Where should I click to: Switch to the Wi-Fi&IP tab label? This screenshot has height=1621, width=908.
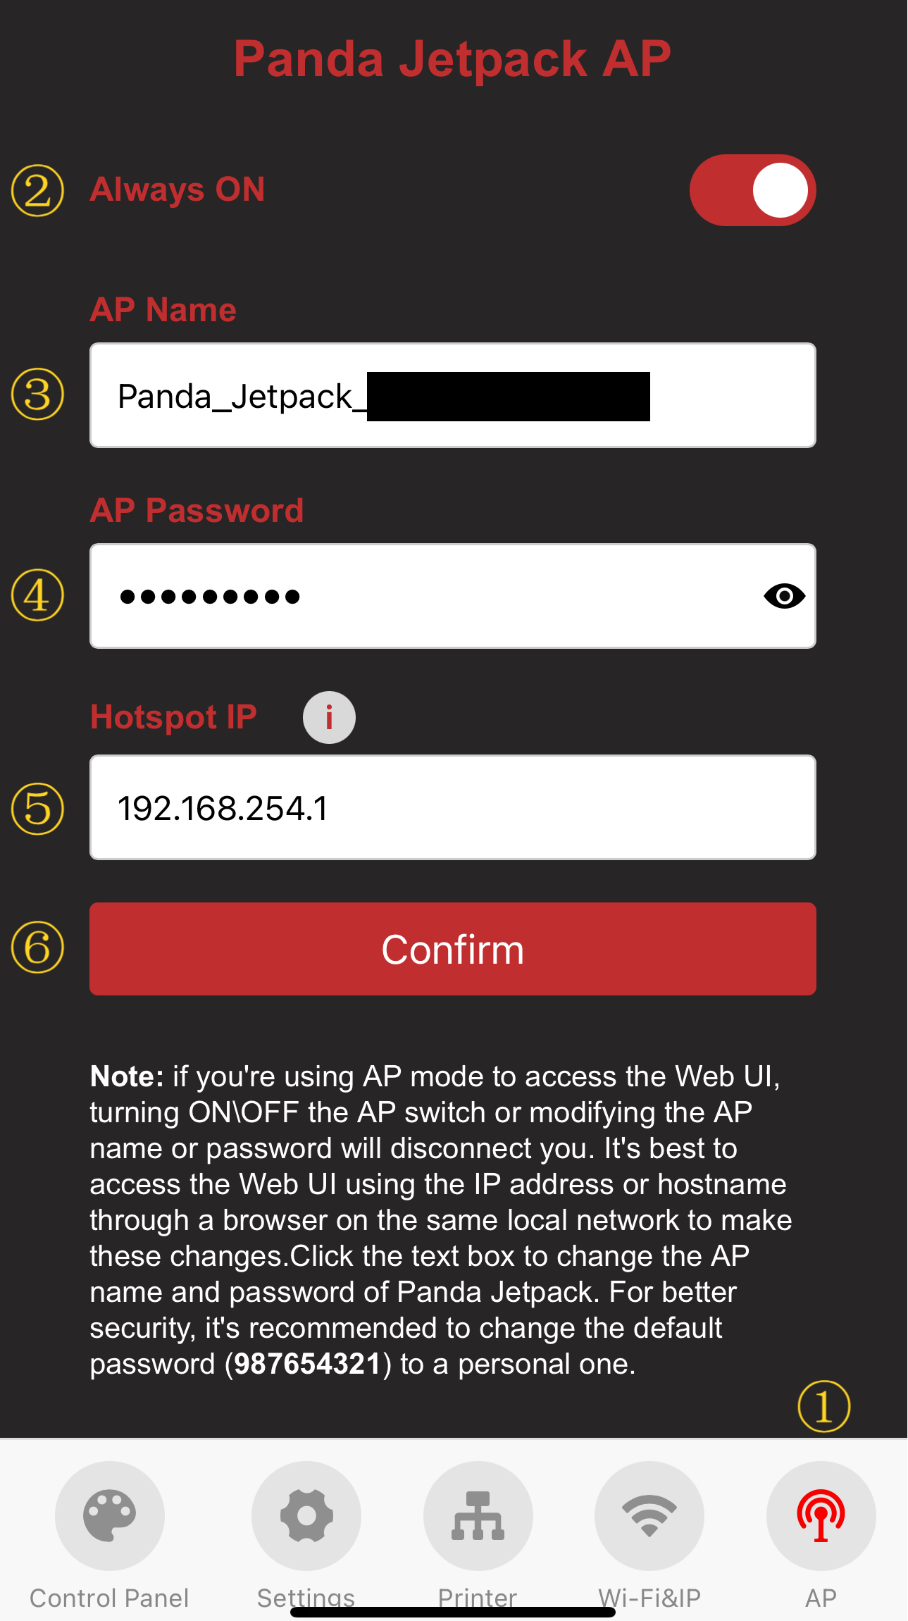click(649, 1598)
